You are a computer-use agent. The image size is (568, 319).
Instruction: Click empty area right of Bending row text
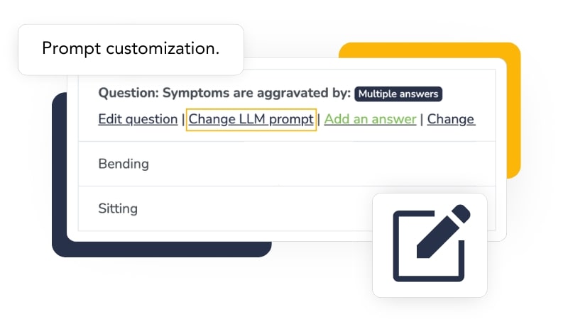pos(319,164)
